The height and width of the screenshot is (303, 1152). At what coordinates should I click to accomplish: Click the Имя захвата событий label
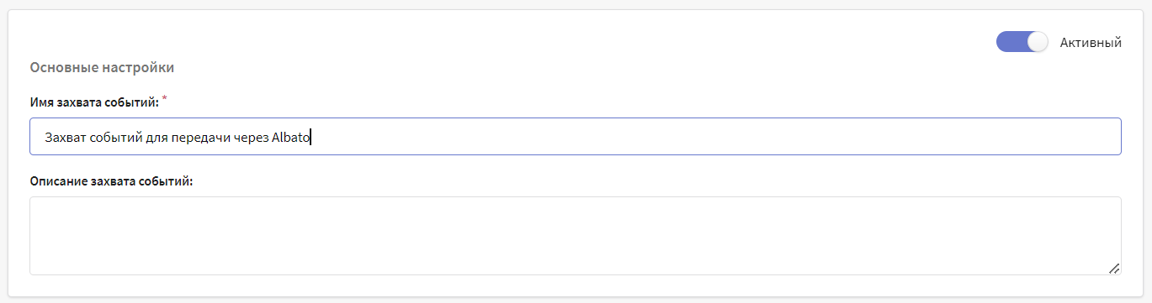point(94,102)
